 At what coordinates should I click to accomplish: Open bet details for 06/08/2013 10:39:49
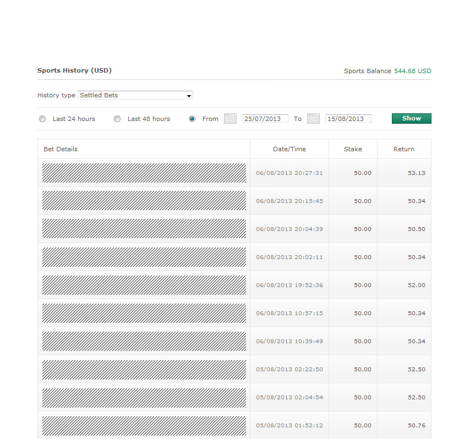(144, 341)
